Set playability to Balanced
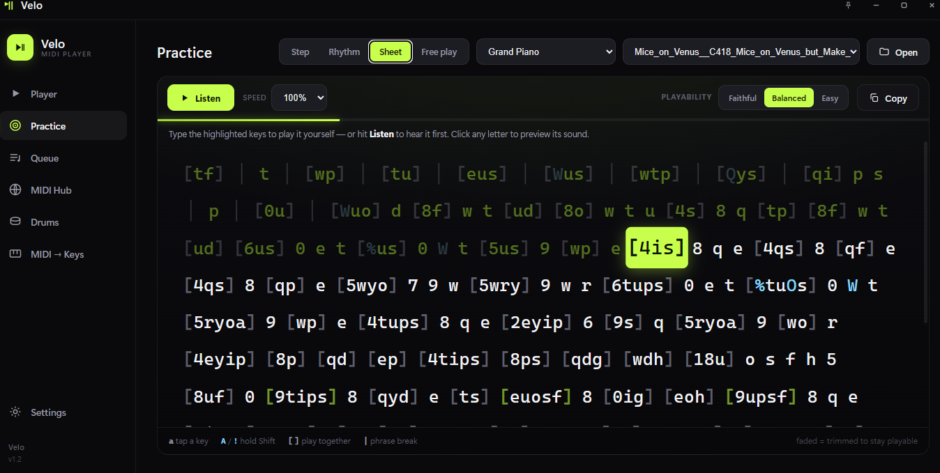This screenshot has height=473, width=940. [789, 98]
